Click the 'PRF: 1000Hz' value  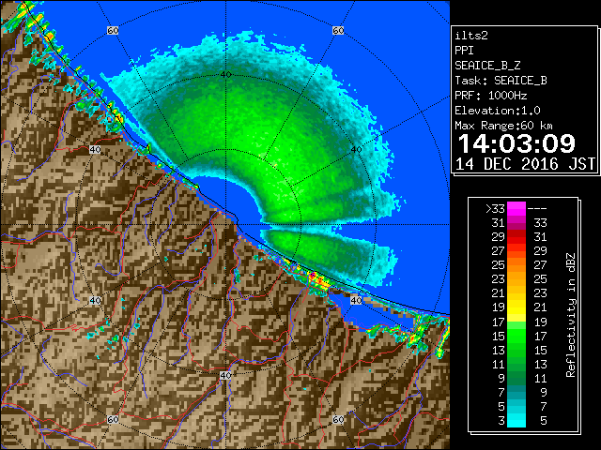(490, 96)
